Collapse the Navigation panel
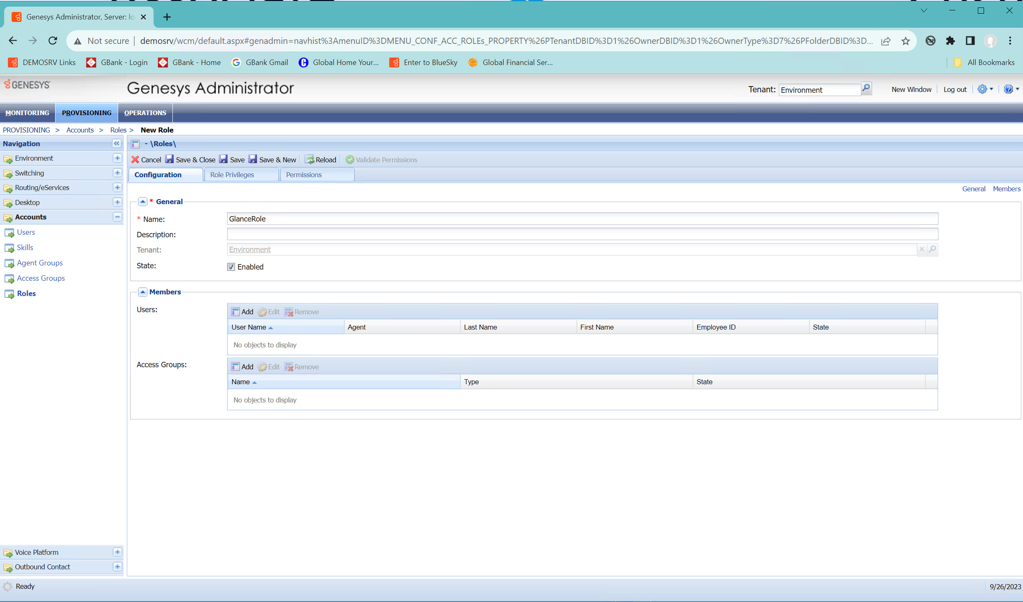 click(116, 143)
